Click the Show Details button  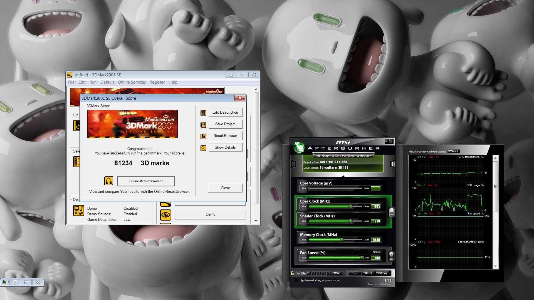225,147
